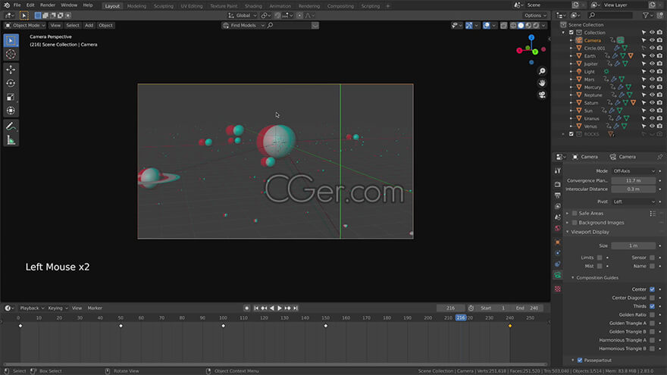Open the Global transform orientation dropdown
The height and width of the screenshot is (375, 667).
243,15
